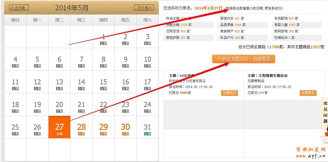Click 主题报名 for 10元包邮 theme
The height and width of the screenshot is (162, 328).
[229, 93]
